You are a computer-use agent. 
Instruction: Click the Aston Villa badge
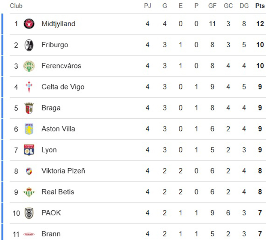click(29, 129)
